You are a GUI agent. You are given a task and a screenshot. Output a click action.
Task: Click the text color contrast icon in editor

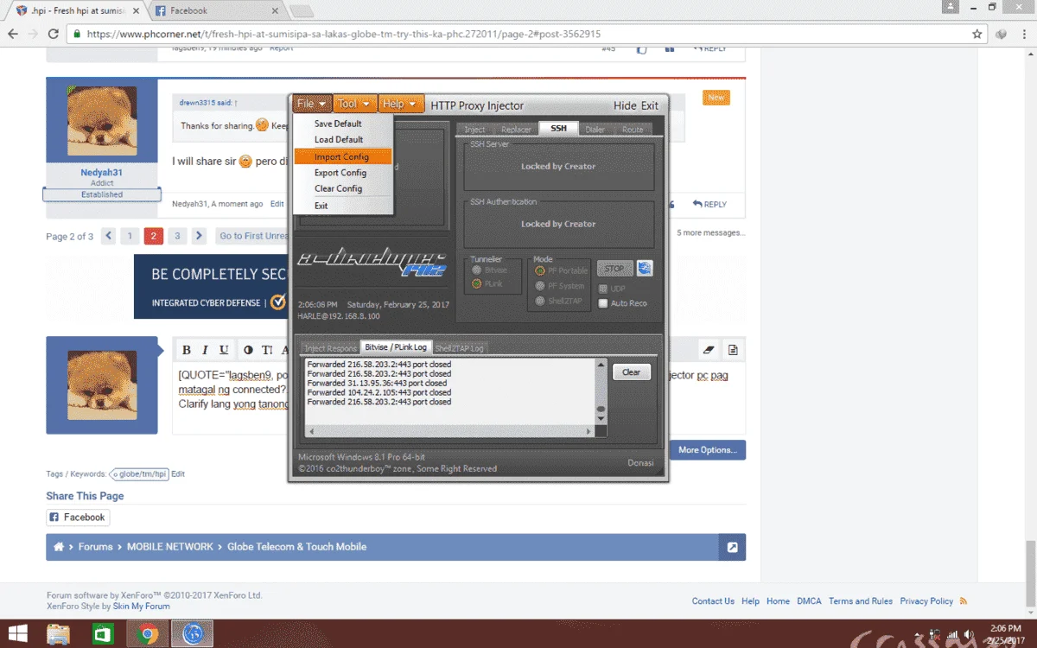[248, 350]
